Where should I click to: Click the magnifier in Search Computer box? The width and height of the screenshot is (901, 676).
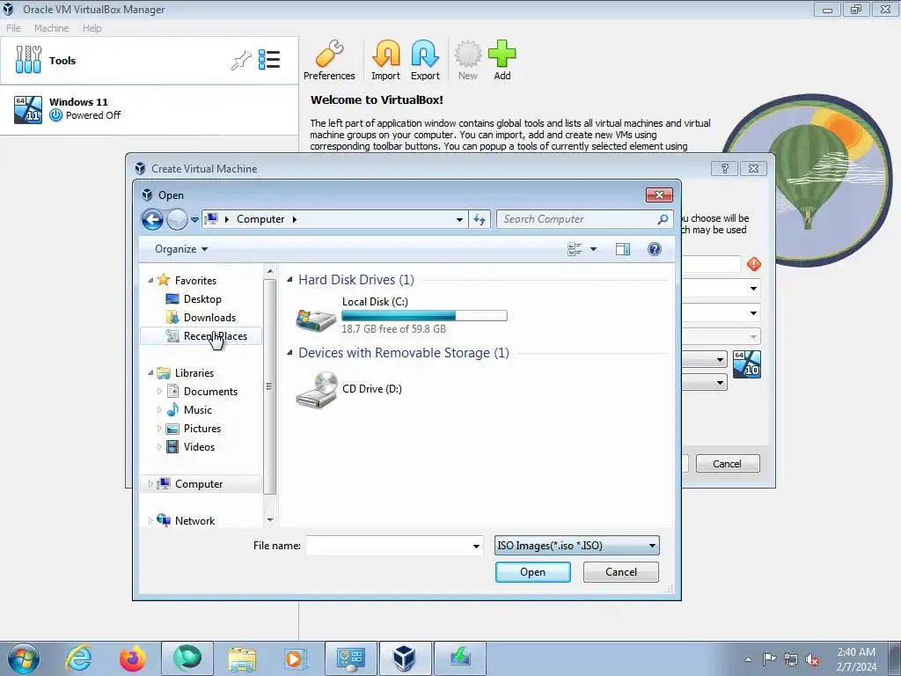tap(663, 219)
